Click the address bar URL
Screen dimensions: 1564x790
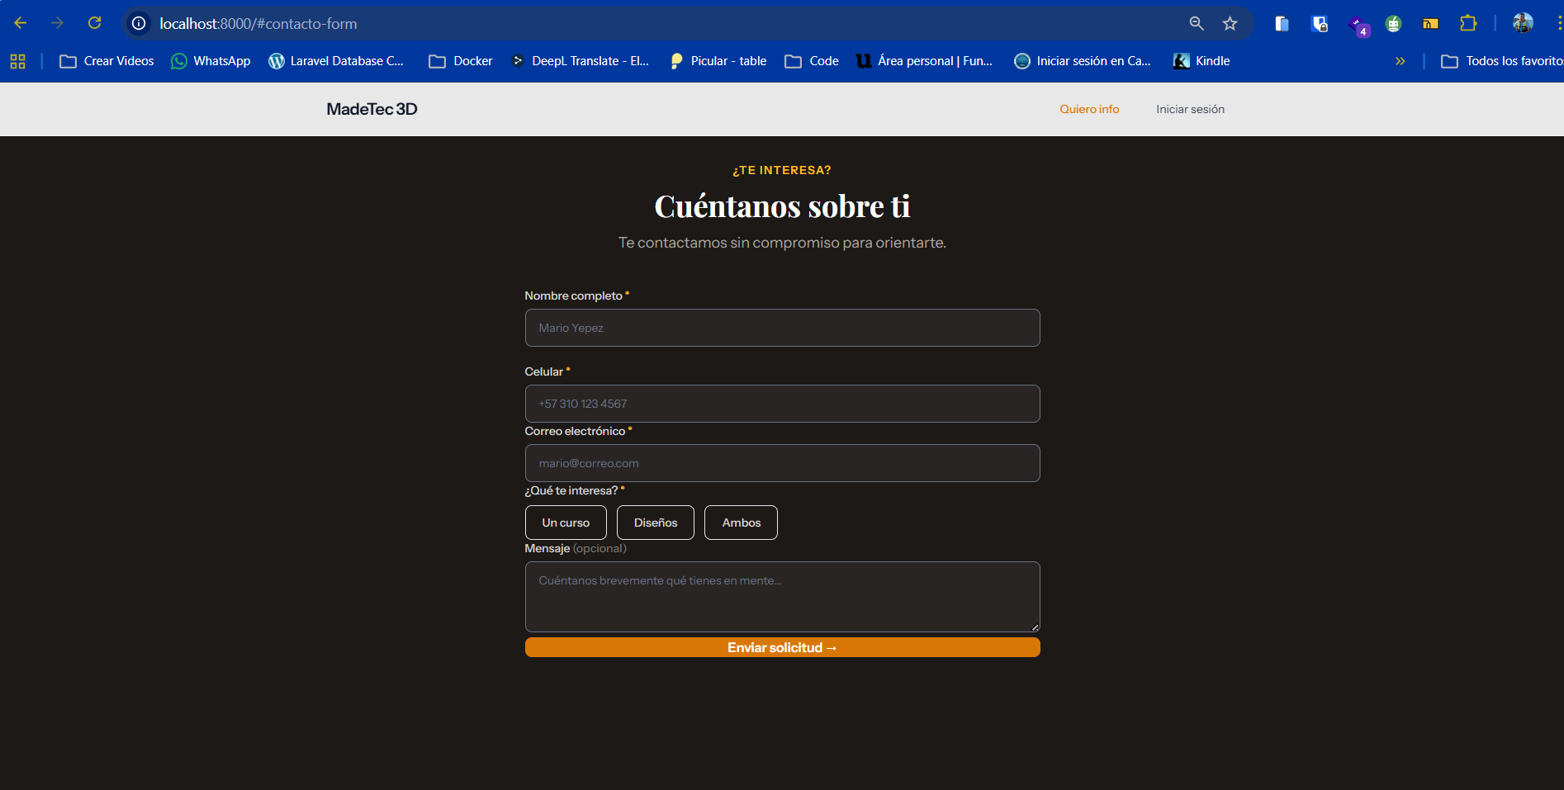(x=258, y=24)
